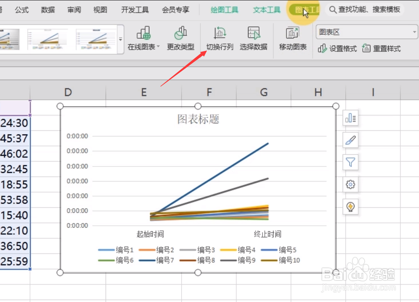The width and height of the screenshot is (419, 302).
Task: Switch to 视图 tab
Action: [x=100, y=10]
